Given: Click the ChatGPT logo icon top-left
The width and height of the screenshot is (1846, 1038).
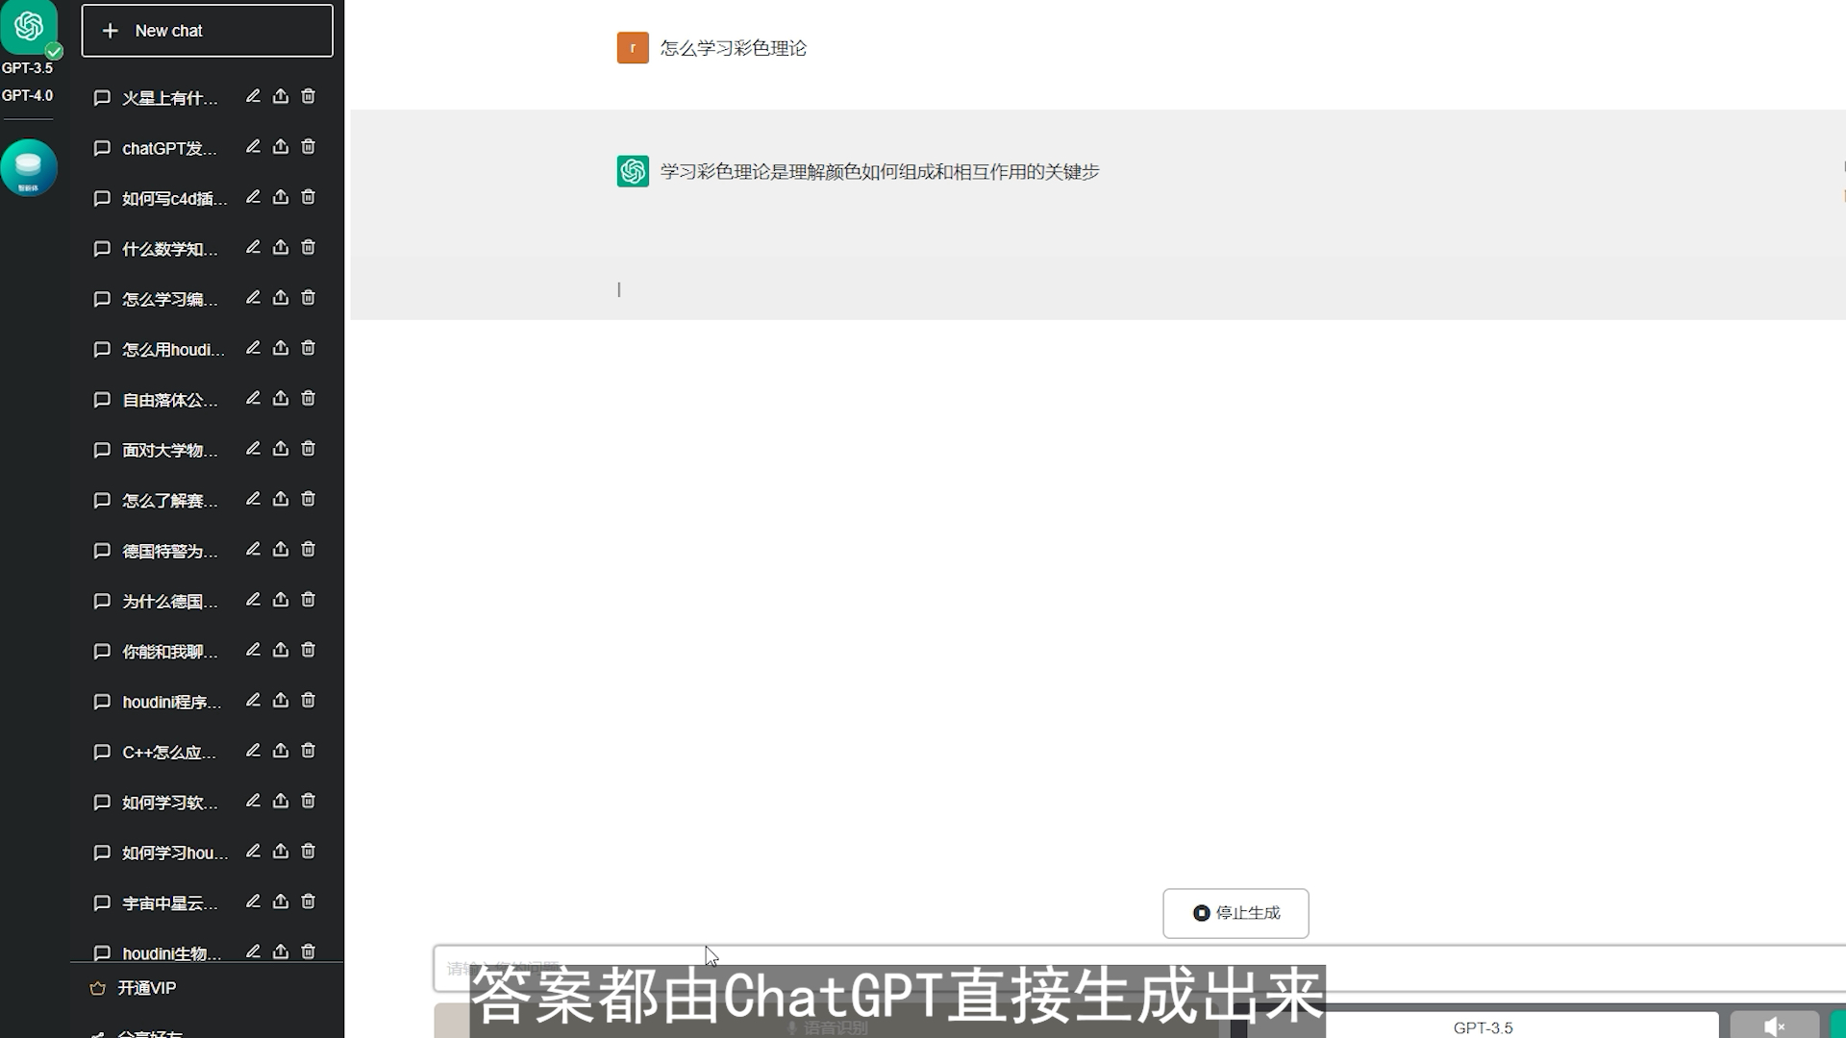Looking at the screenshot, I should pyautogui.click(x=29, y=28).
